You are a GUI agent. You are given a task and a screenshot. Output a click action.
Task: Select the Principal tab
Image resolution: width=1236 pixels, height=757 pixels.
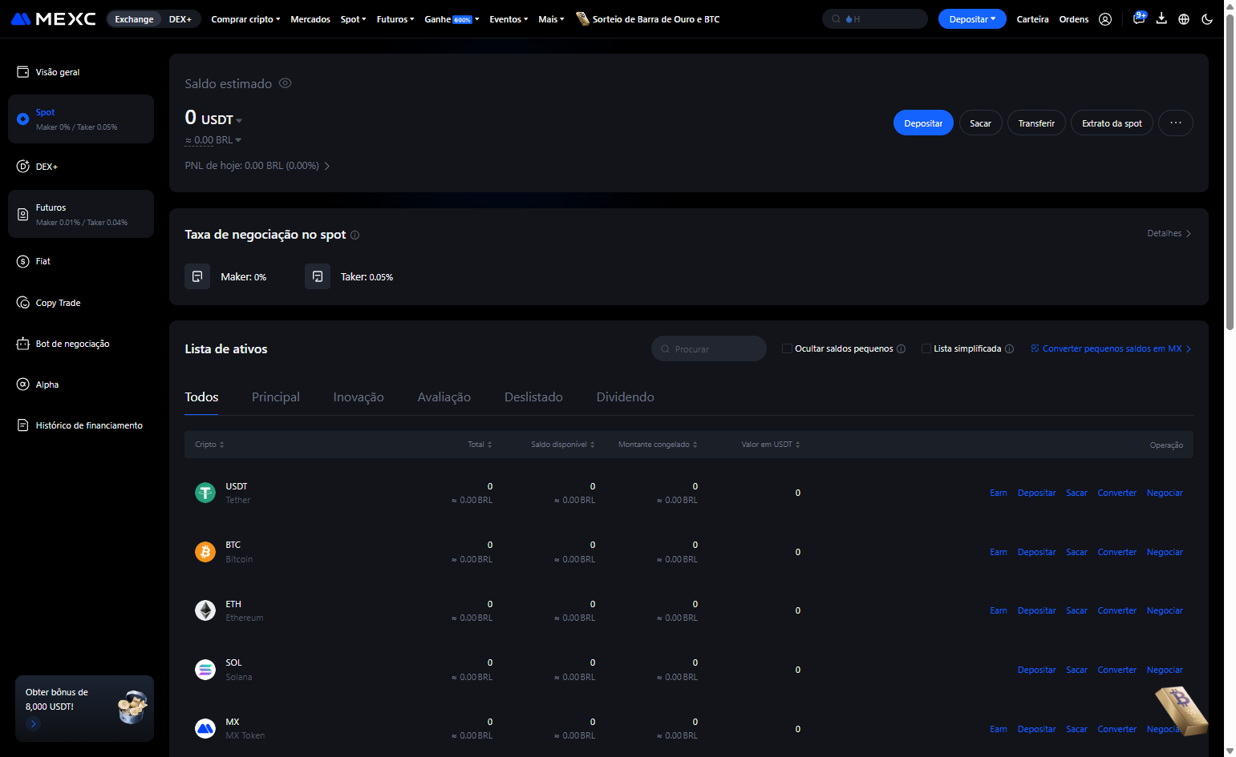[x=276, y=397]
